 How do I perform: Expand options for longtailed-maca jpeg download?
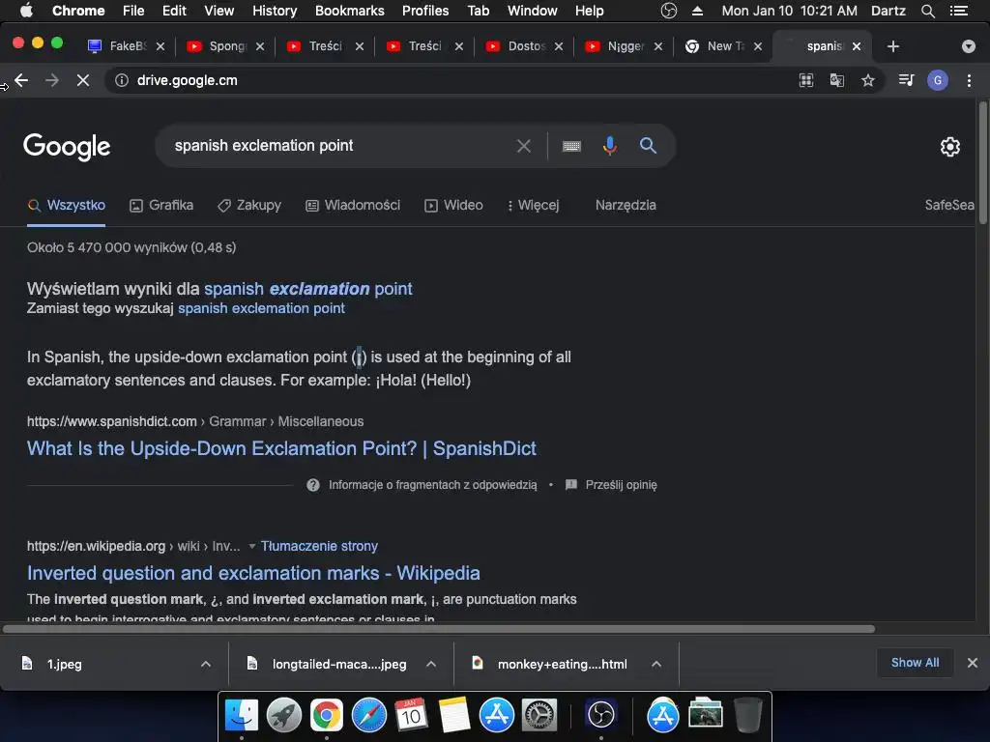(x=431, y=664)
